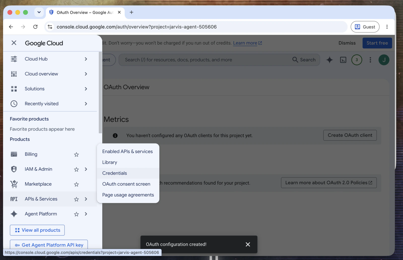The height and width of the screenshot is (260, 403).
Task: Star Agent Platform as favorite
Action: (x=77, y=214)
